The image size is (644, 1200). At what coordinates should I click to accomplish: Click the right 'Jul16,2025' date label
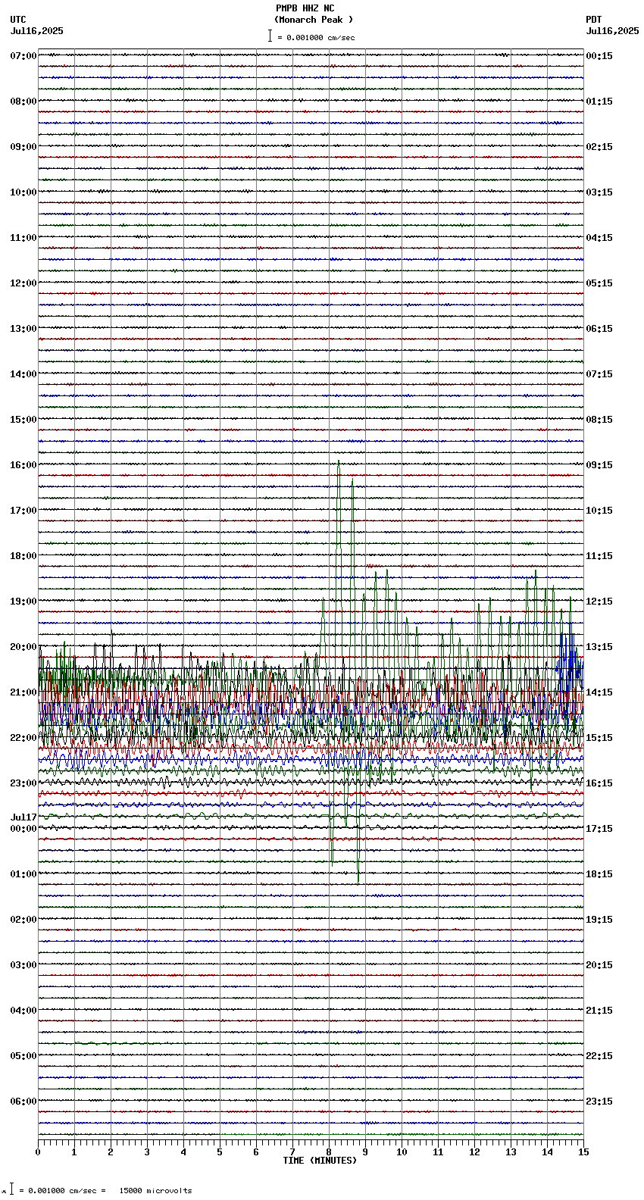coord(612,31)
